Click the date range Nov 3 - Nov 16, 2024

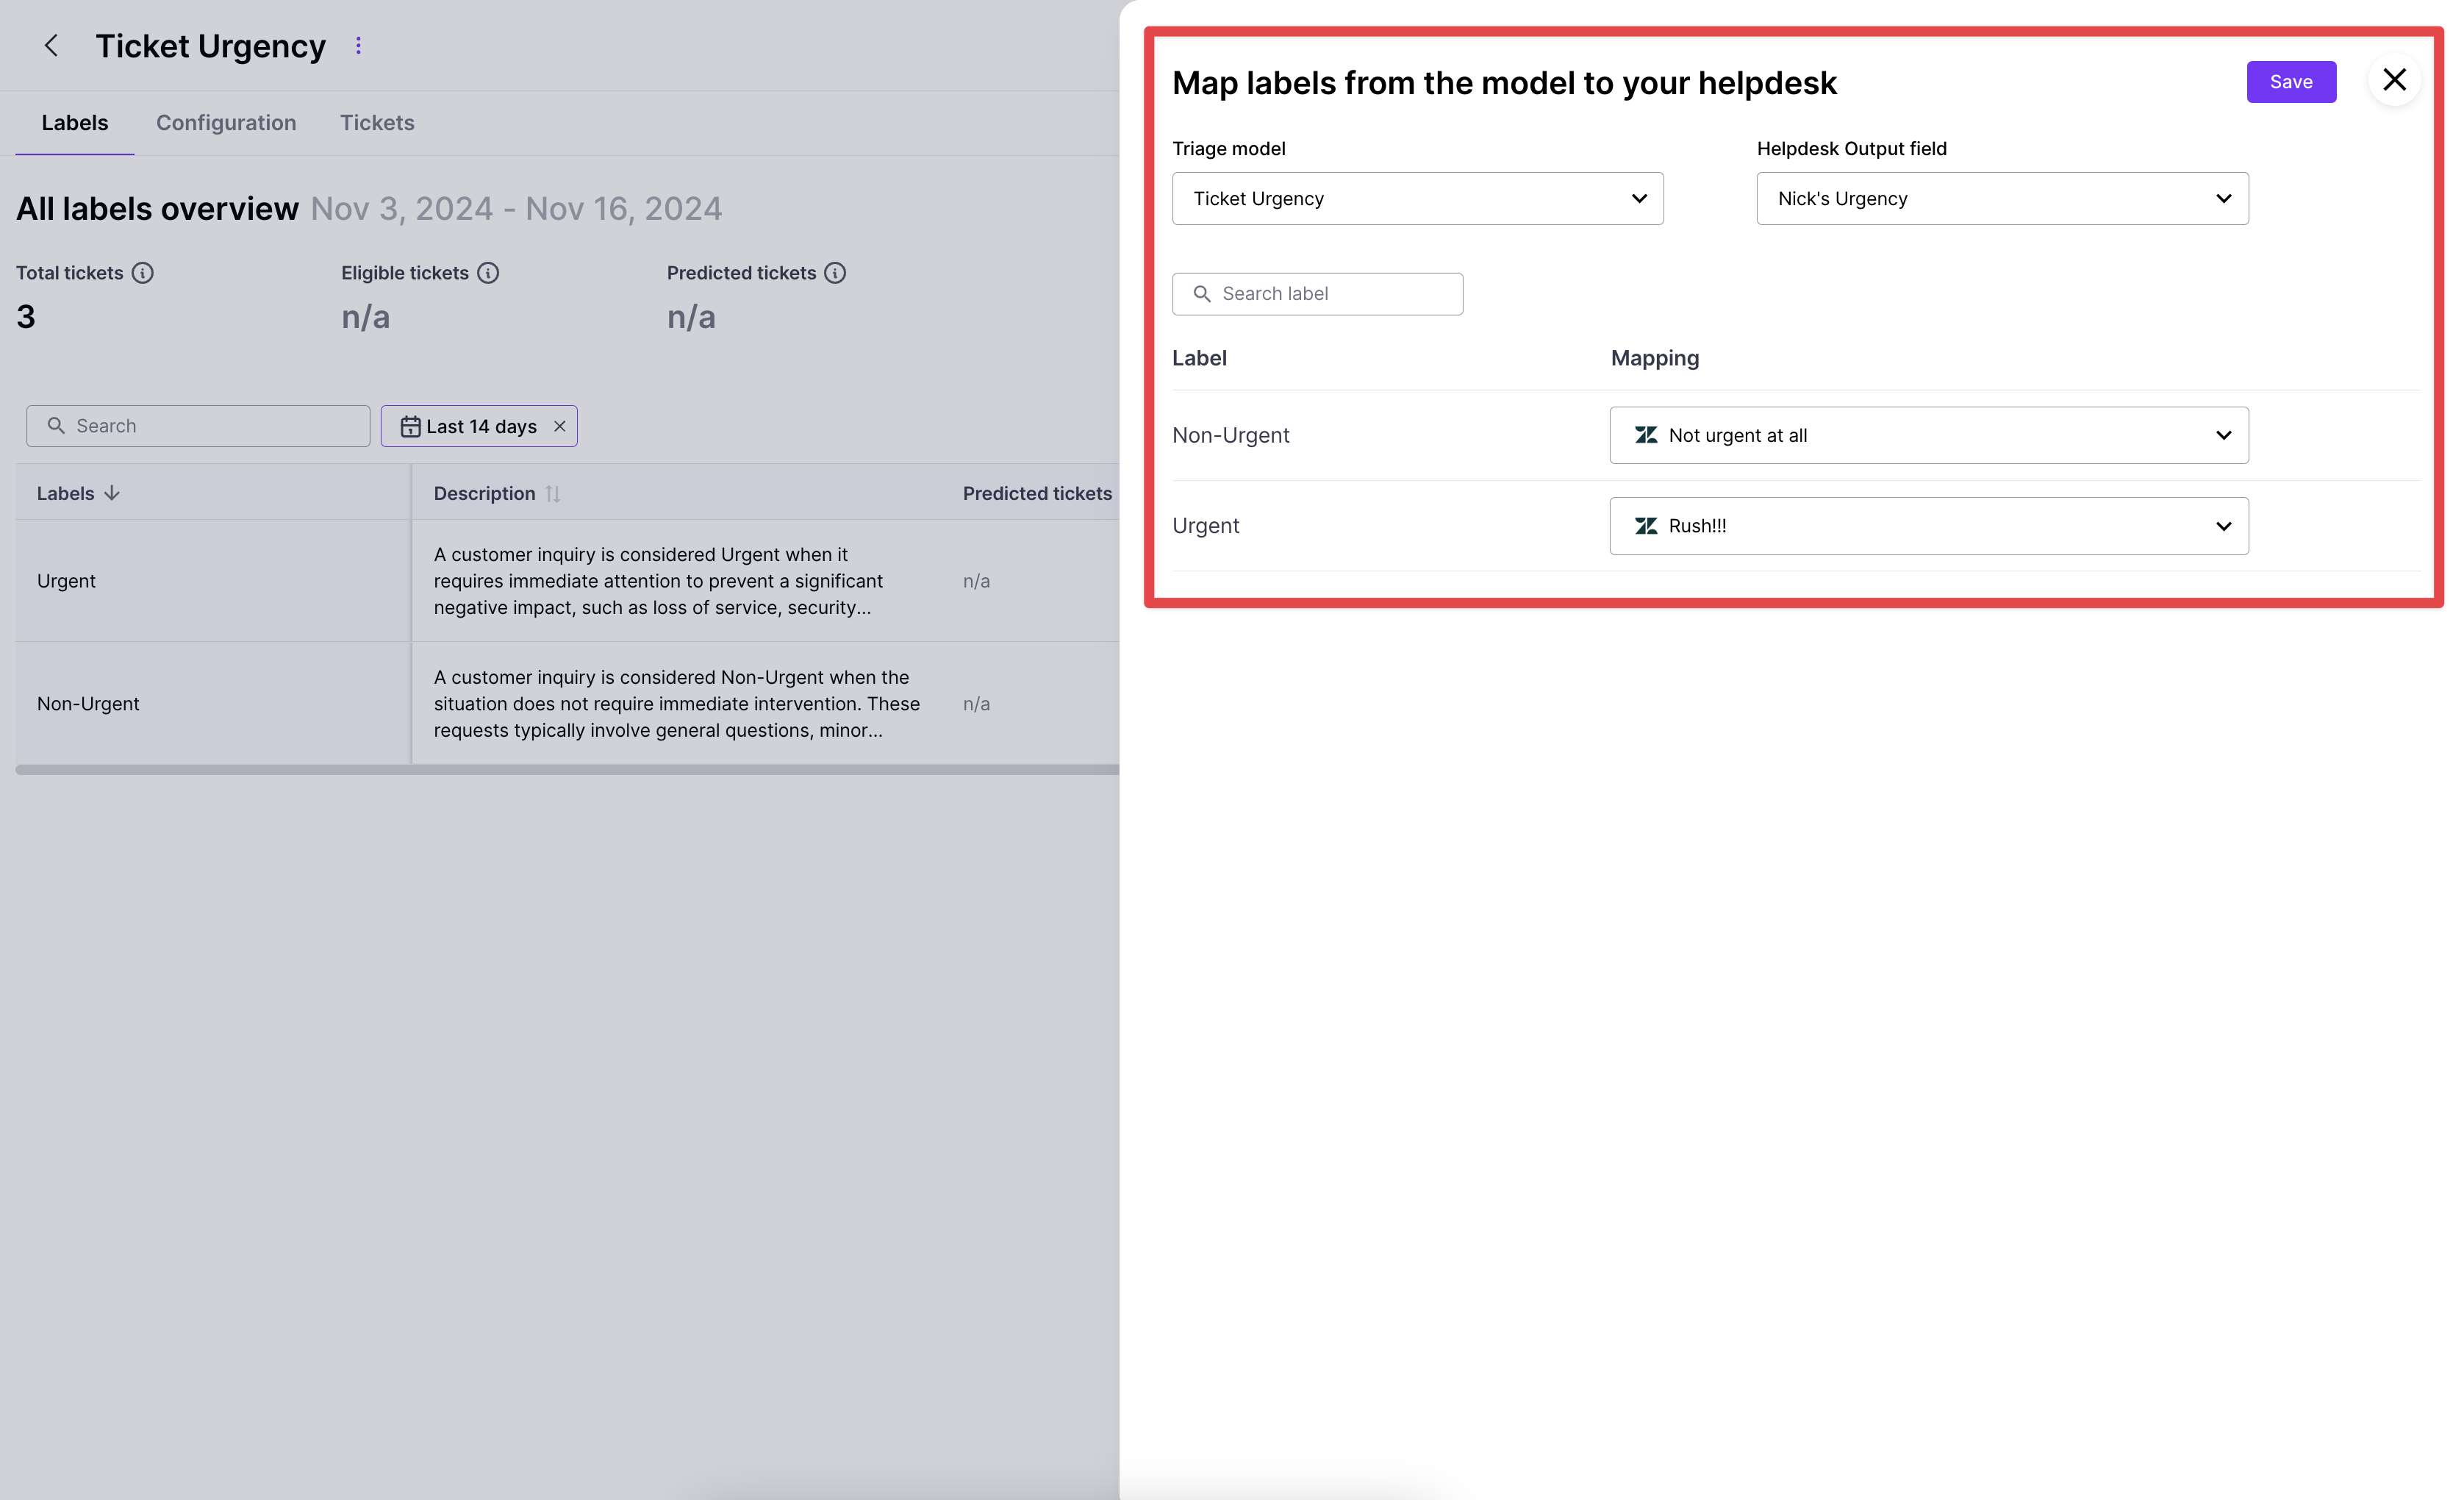tap(516, 209)
